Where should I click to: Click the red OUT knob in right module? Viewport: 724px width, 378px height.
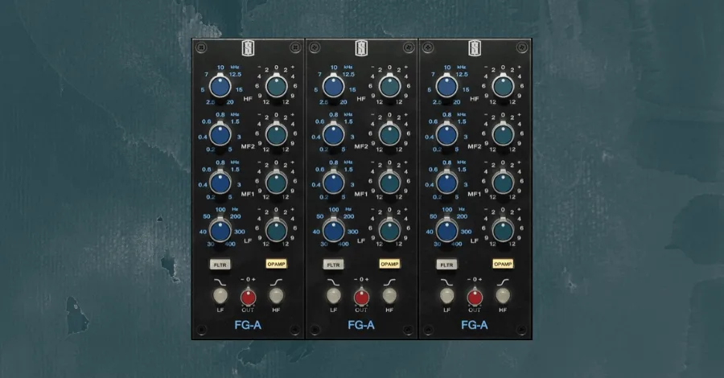pos(475,296)
